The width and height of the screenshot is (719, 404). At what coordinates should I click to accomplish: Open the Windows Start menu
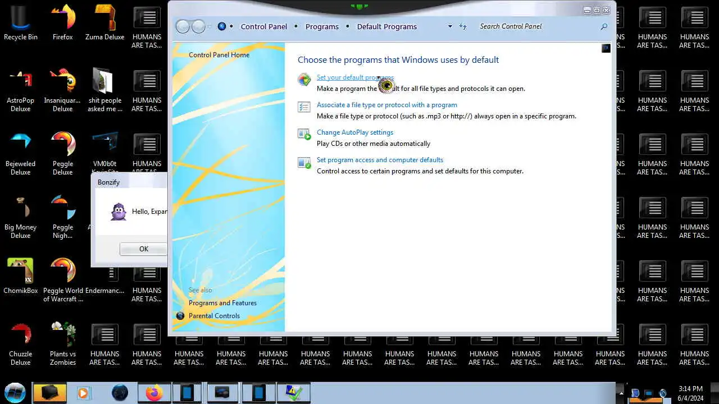click(x=15, y=392)
